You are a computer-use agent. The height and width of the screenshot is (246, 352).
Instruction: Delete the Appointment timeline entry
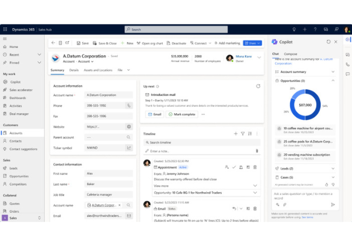[x=255, y=167]
